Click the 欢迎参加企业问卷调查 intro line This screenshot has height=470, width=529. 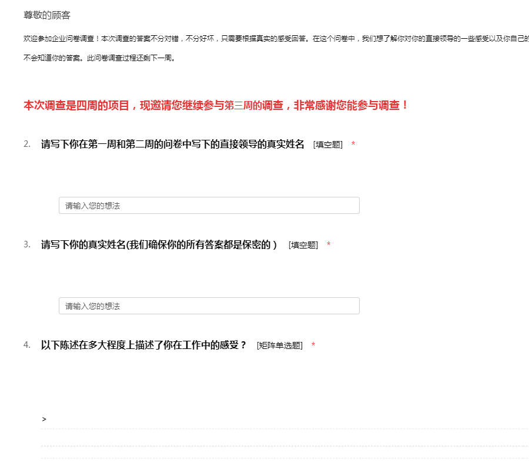click(x=276, y=39)
